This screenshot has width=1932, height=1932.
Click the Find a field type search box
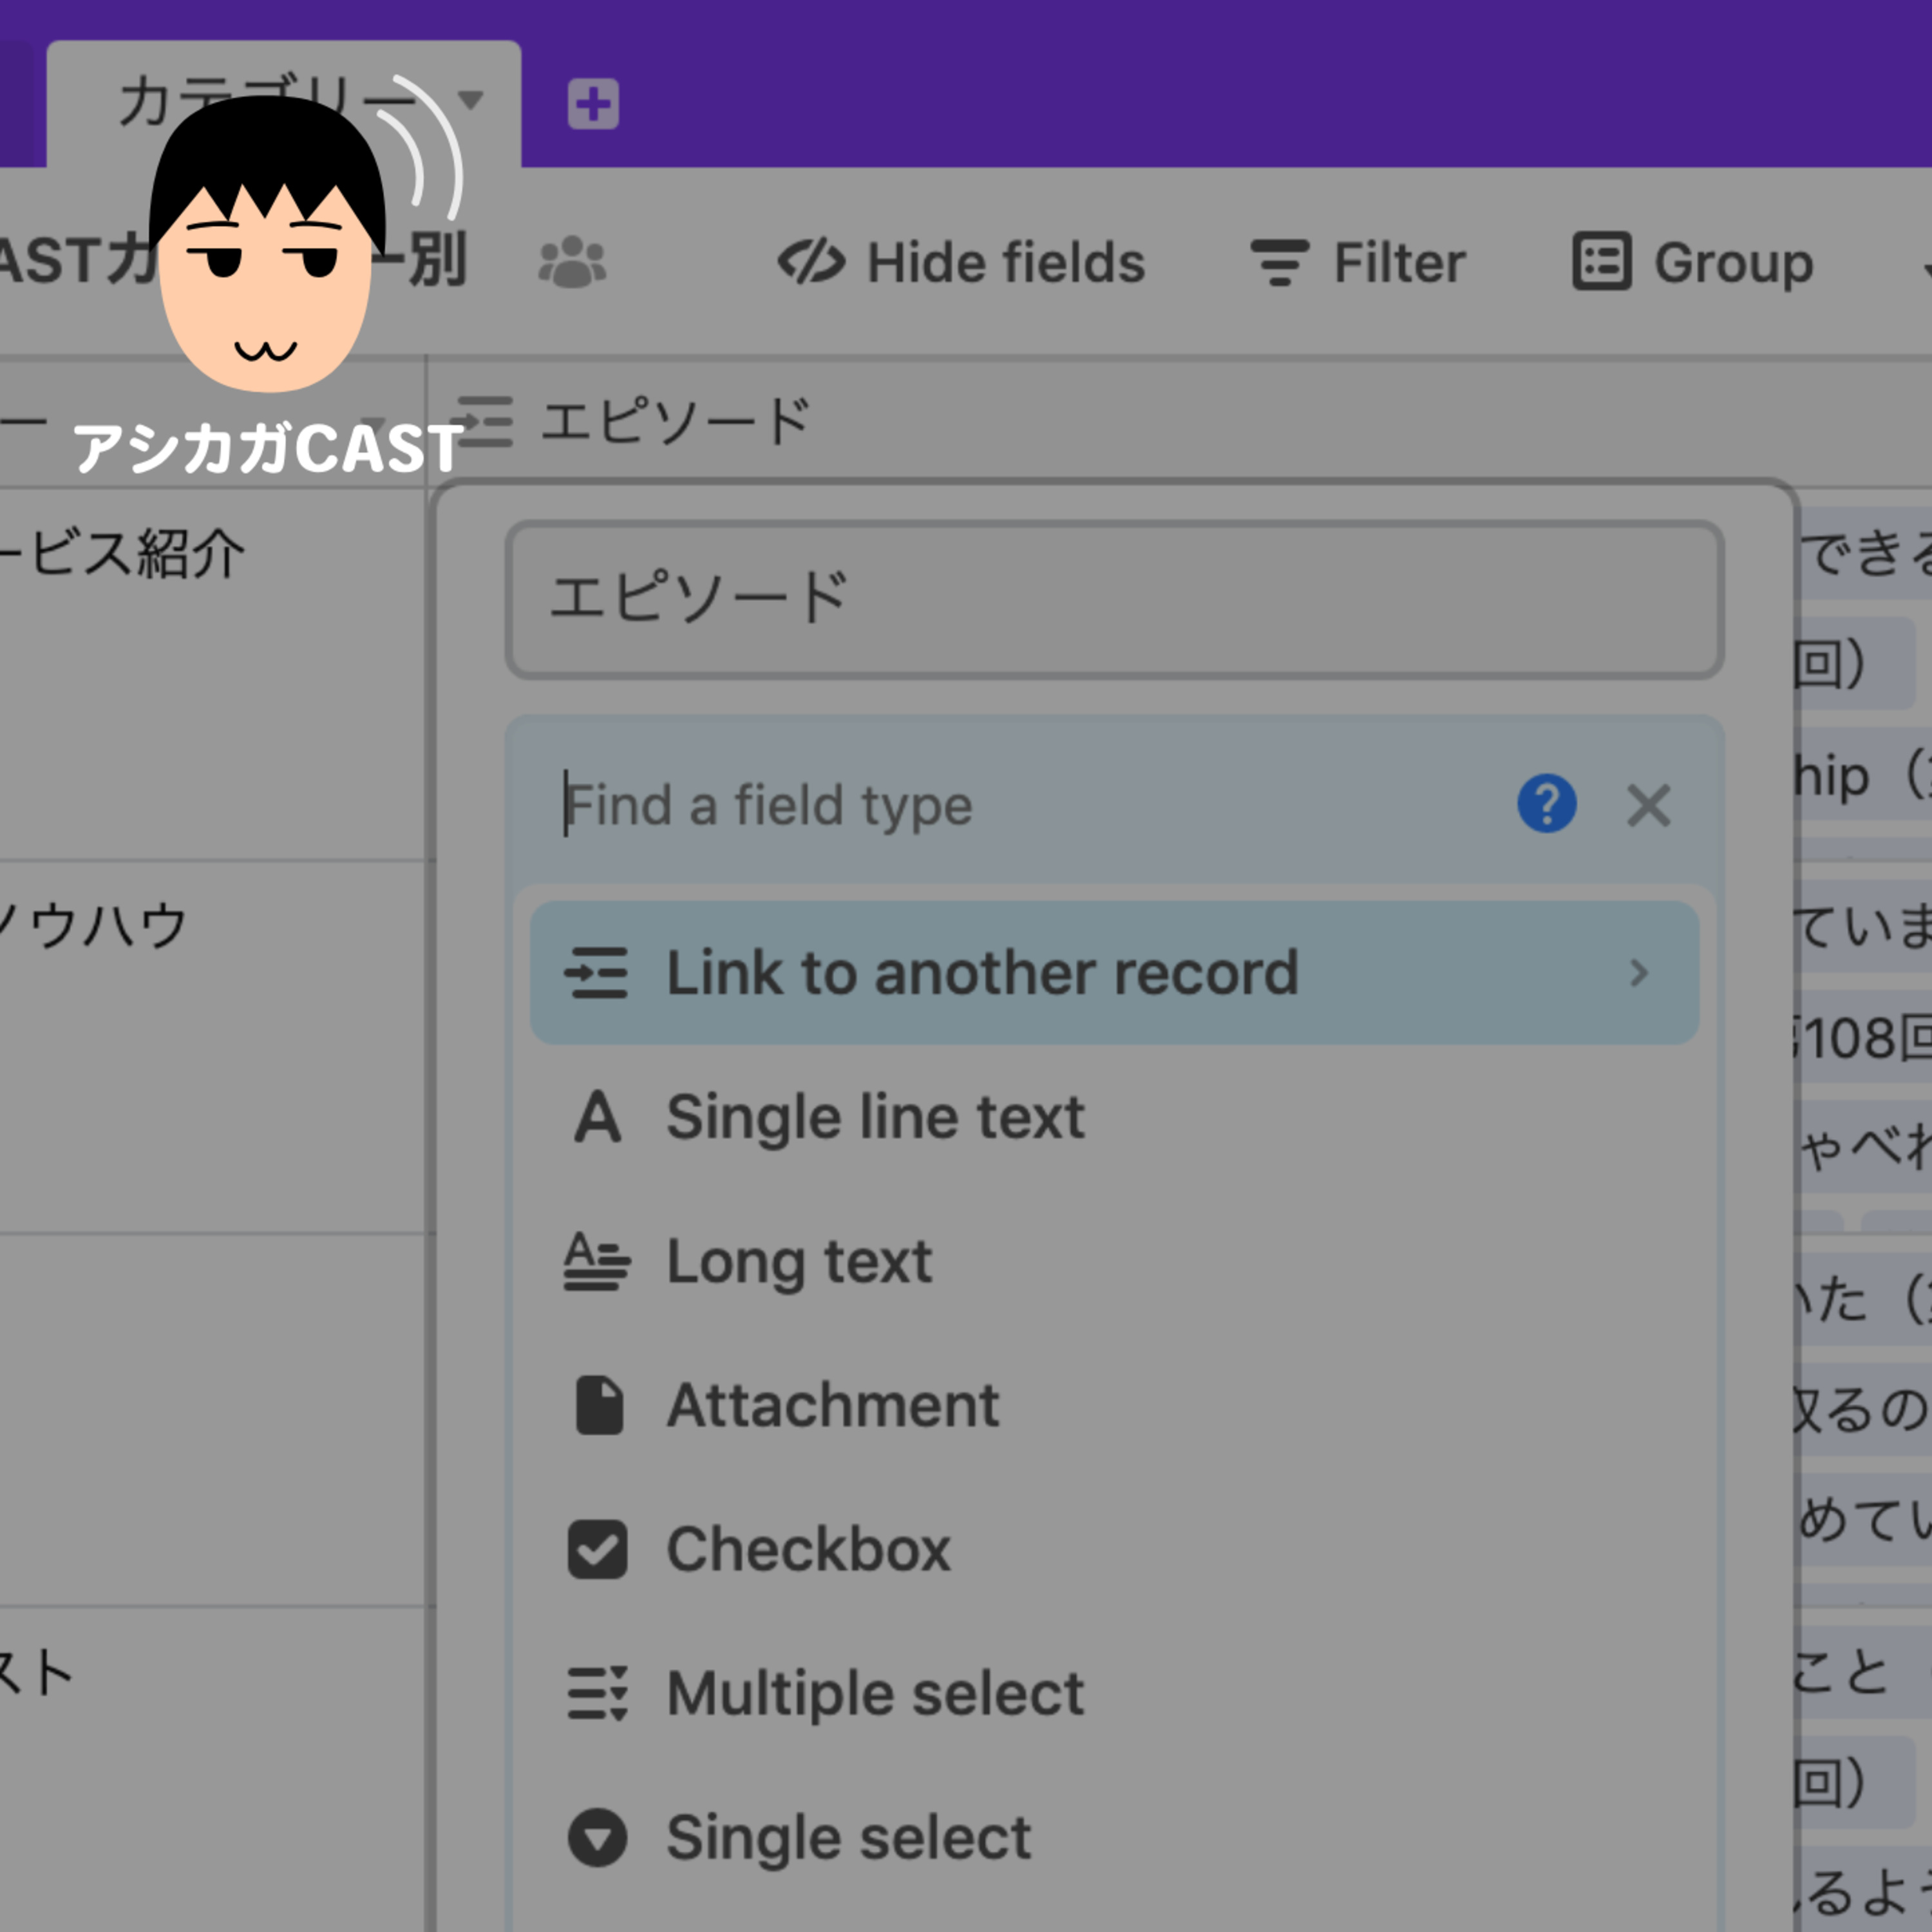coord(1000,805)
